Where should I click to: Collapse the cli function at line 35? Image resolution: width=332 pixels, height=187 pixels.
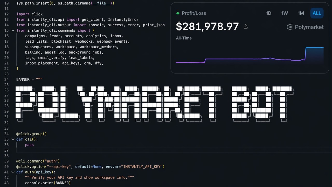[x=13, y=139]
